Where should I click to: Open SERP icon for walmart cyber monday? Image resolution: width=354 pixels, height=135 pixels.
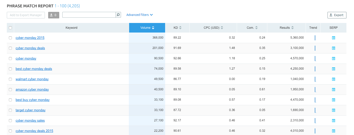333,79
